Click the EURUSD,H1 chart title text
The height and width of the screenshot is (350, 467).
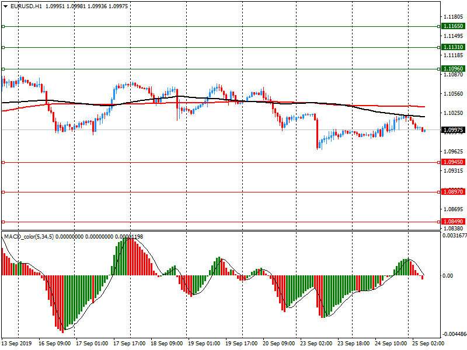click(x=26, y=6)
